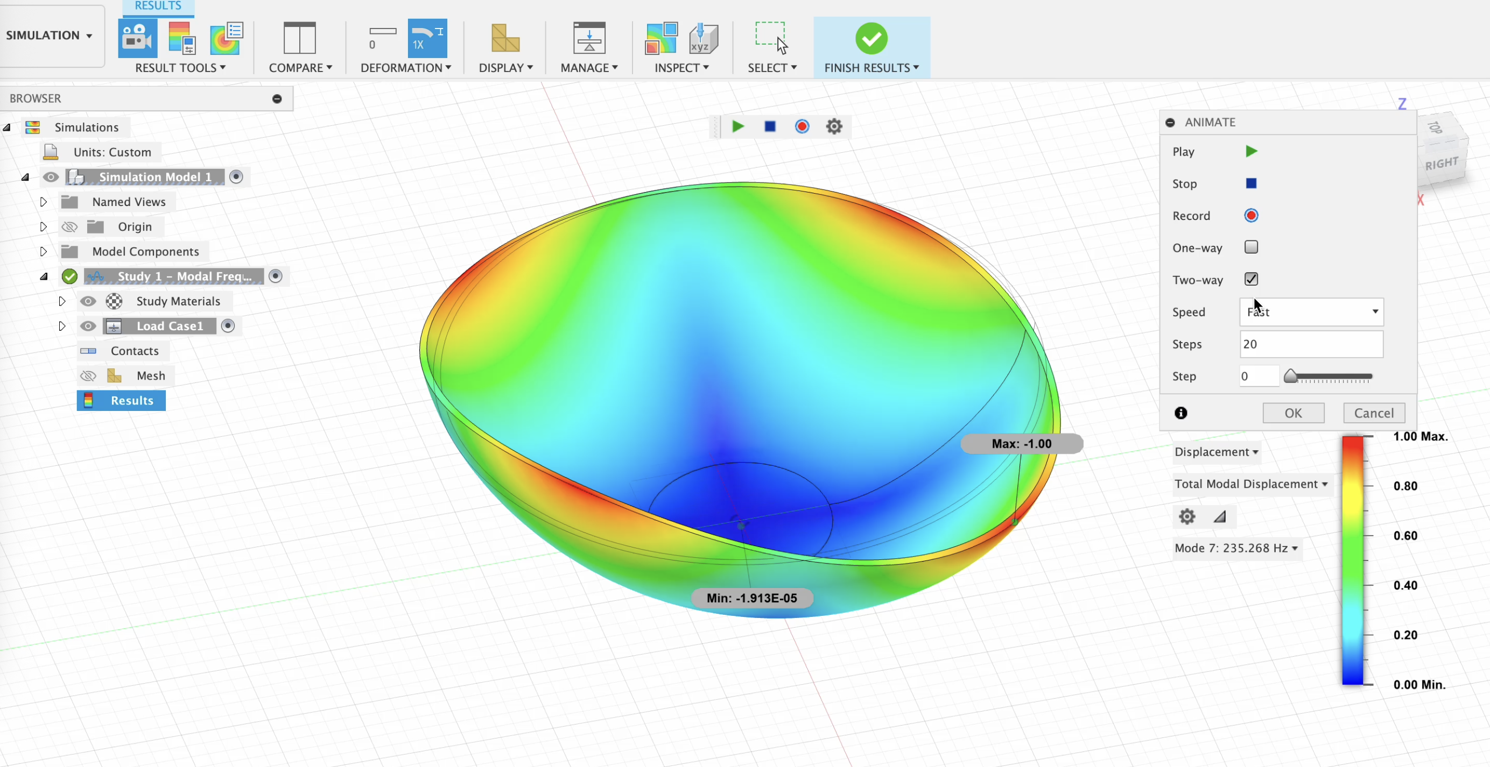The width and height of the screenshot is (1490, 767).
Task: Click the Step slider handle
Action: click(1290, 377)
